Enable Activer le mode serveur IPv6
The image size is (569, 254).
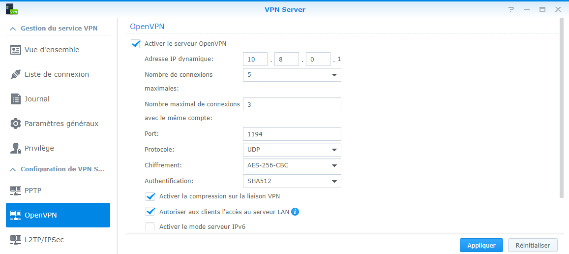[150, 227]
